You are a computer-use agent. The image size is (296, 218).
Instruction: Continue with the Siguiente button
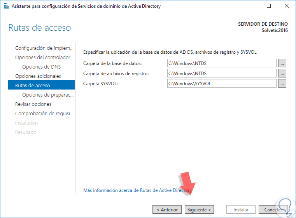tap(199, 209)
